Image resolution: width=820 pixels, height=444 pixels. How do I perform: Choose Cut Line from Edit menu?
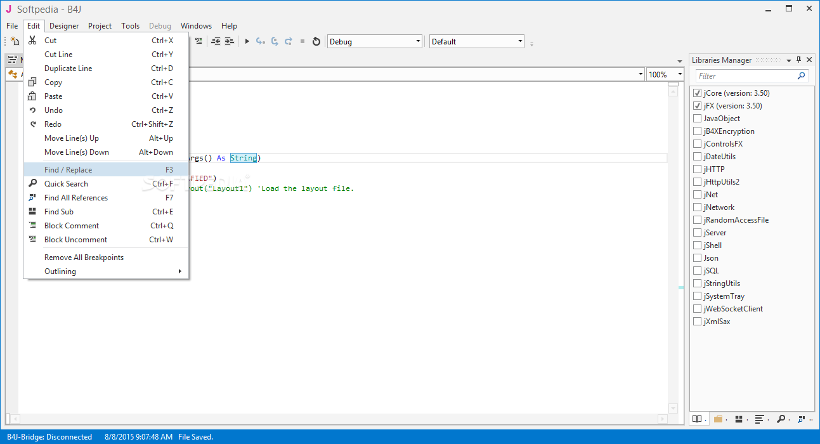106,55
